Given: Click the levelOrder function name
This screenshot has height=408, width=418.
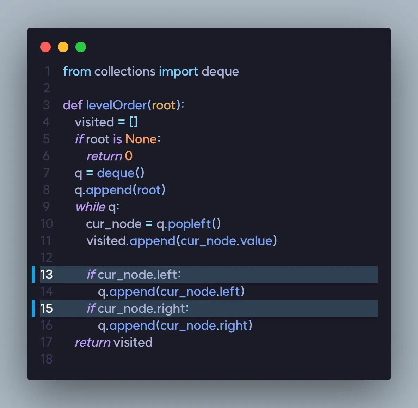Looking at the screenshot, I should click(116, 105).
